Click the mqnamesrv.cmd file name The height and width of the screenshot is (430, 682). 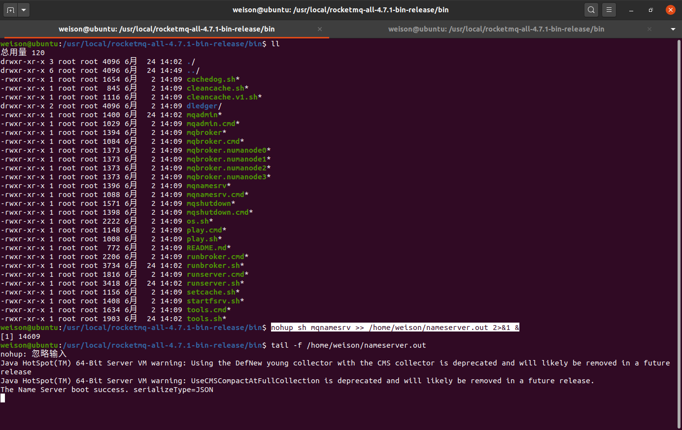(215, 195)
